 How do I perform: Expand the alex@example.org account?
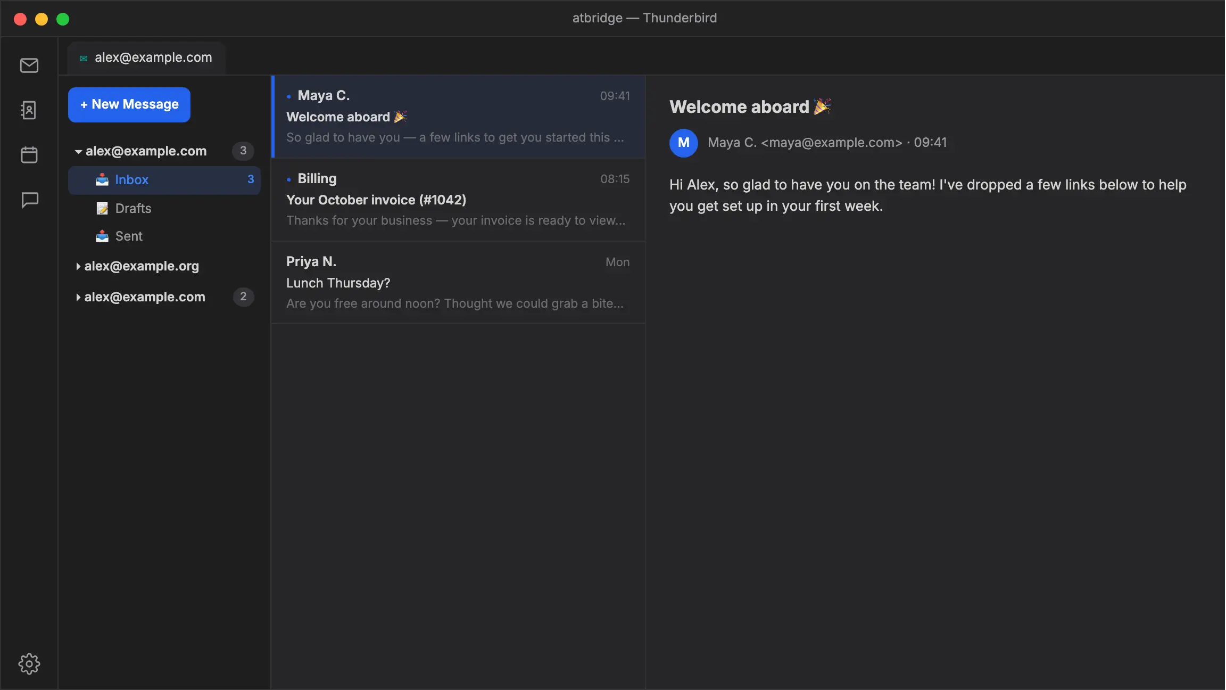tap(78, 266)
